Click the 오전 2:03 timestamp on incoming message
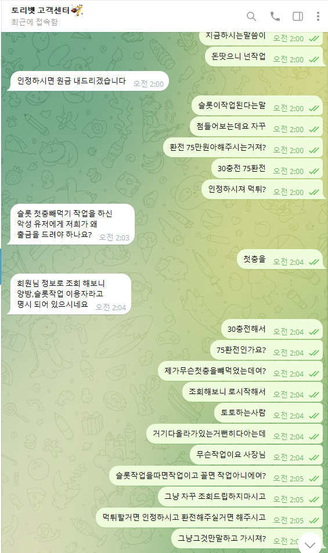This screenshot has width=328, height=553. 114,237
